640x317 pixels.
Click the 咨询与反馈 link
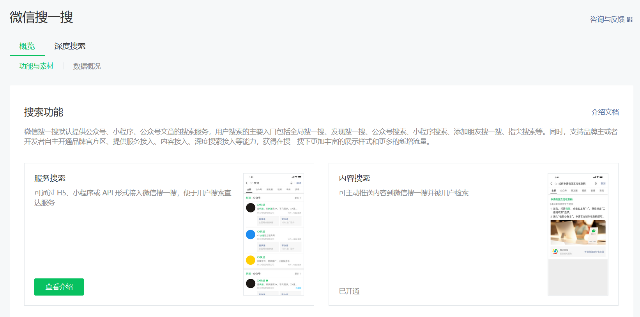607,19
